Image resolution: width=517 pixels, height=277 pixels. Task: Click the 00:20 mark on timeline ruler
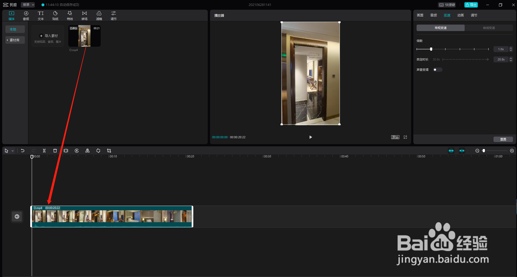(x=190, y=156)
